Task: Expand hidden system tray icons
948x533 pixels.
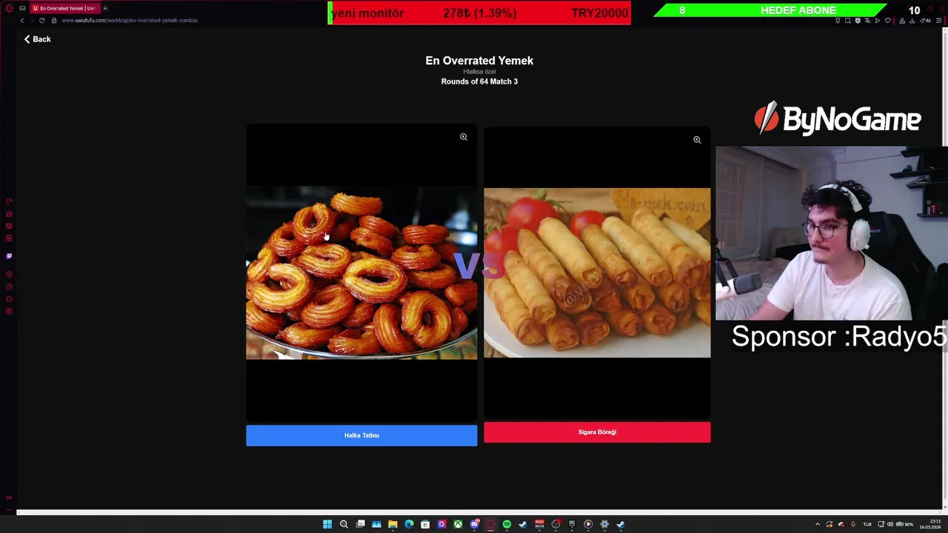Action: [x=818, y=524]
